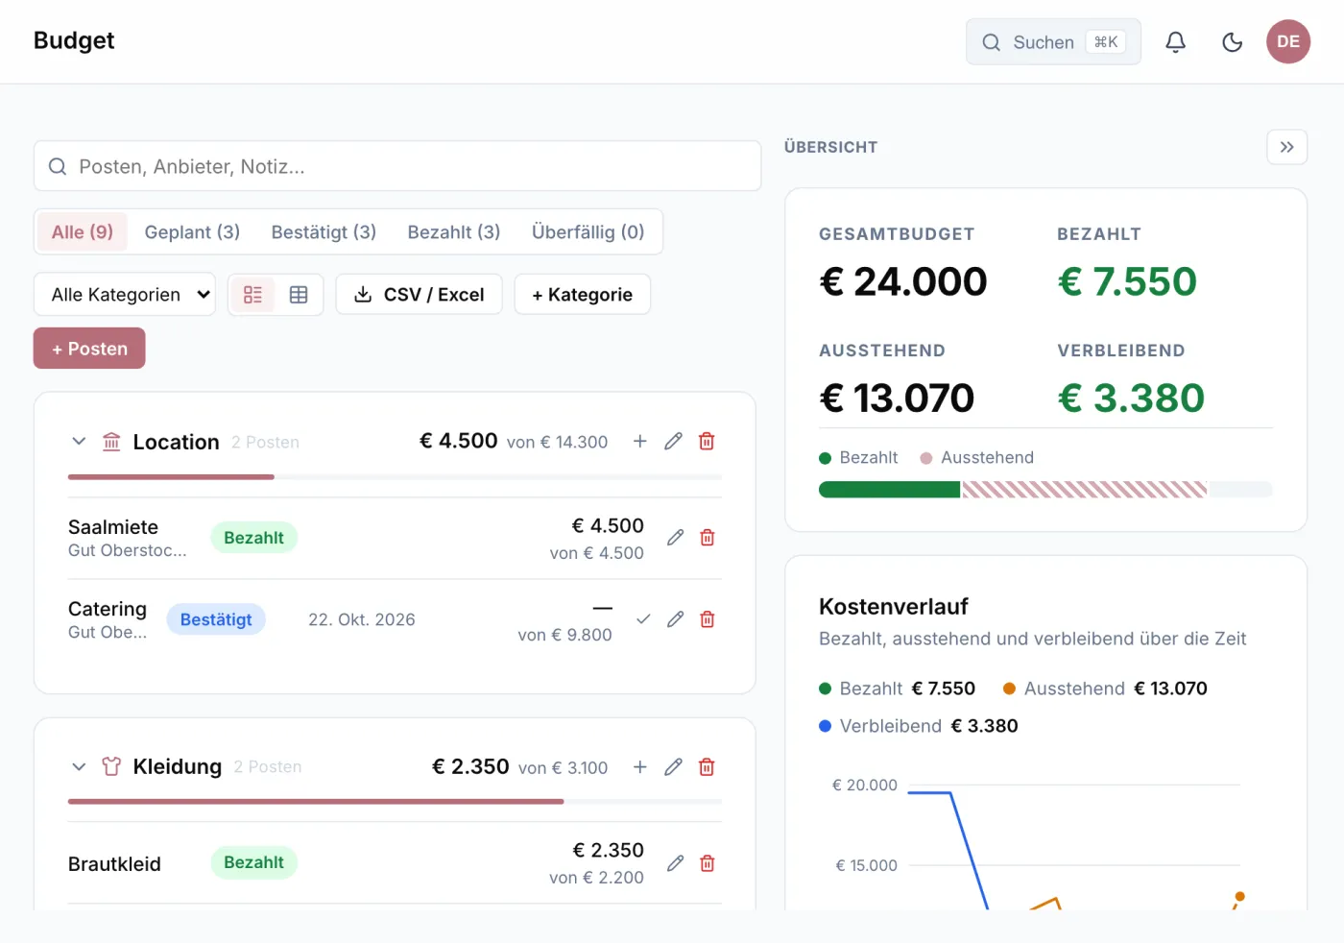The height and width of the screenshot is (943, 1344).
Task: Edit the Location category
Action: click(673, 441)
